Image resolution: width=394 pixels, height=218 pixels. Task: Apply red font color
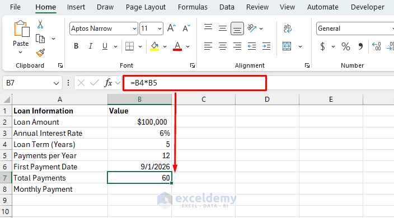[177, 46]
